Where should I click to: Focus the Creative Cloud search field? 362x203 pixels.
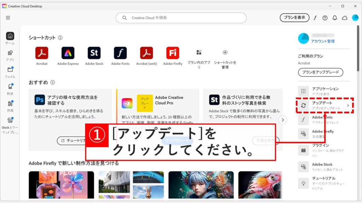tap(181, 18)
